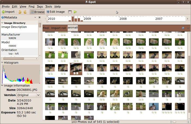191x124 pixels.
Task: Open the Metadata sidebar page dropdown arrow
Action: coord(35,17)
